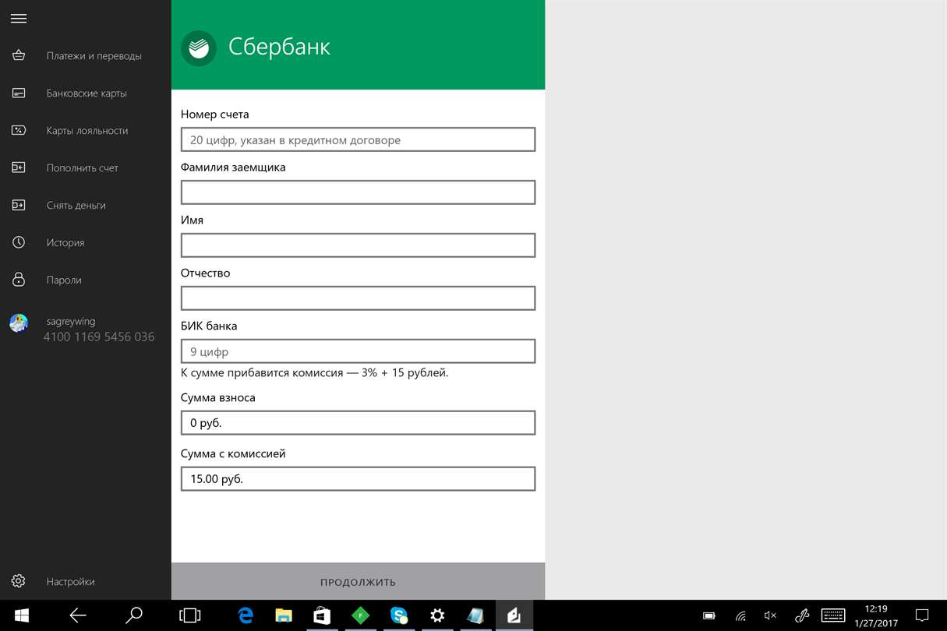Focus the Сумма с комиссией field
The width and height of the screenshot is (947, 631).
click(358, 479)
